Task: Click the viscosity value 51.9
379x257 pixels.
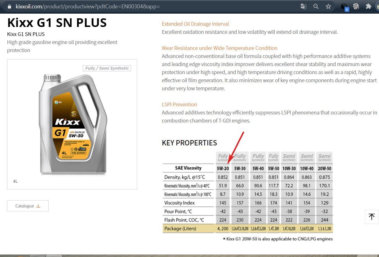Action: click(x=223, y=186)
